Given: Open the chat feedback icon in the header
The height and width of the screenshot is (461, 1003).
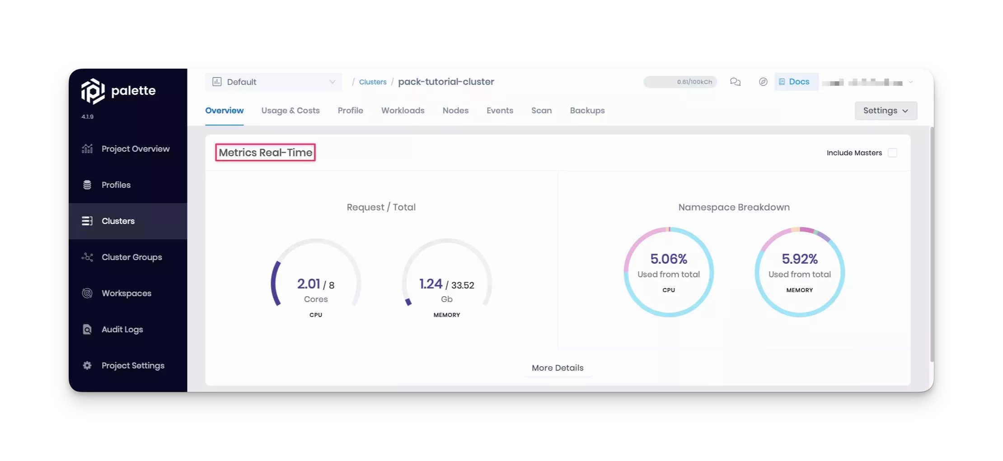Looking at the screenshot, I should click(735, 82).
